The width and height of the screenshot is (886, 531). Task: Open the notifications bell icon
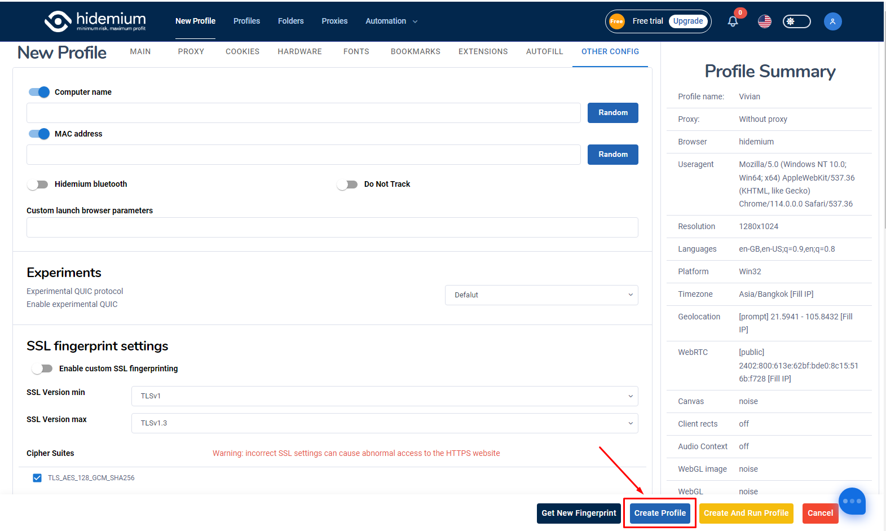click(x=733, y=21)
